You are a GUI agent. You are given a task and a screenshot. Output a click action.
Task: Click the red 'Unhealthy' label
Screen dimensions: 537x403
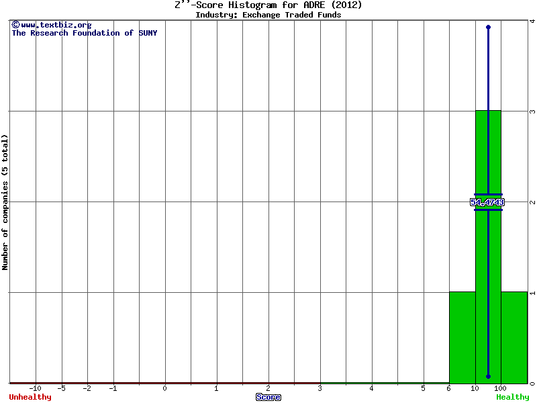point(30,397)
